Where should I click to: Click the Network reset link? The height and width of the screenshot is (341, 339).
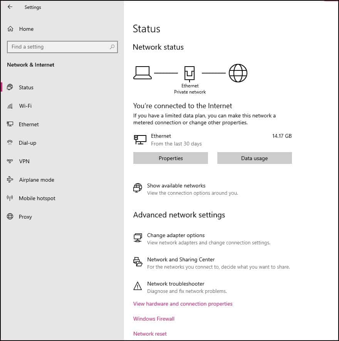point(150,334)
